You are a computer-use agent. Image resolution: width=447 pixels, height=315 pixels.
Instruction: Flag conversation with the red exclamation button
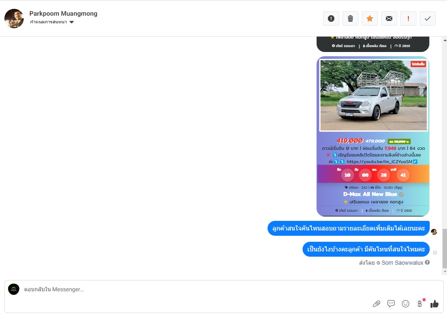click(408, 19)
